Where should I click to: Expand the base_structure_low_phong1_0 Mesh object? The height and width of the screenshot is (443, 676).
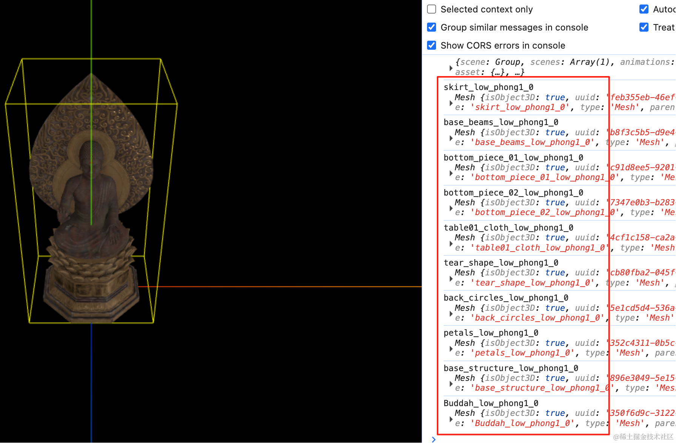point(451,383)
